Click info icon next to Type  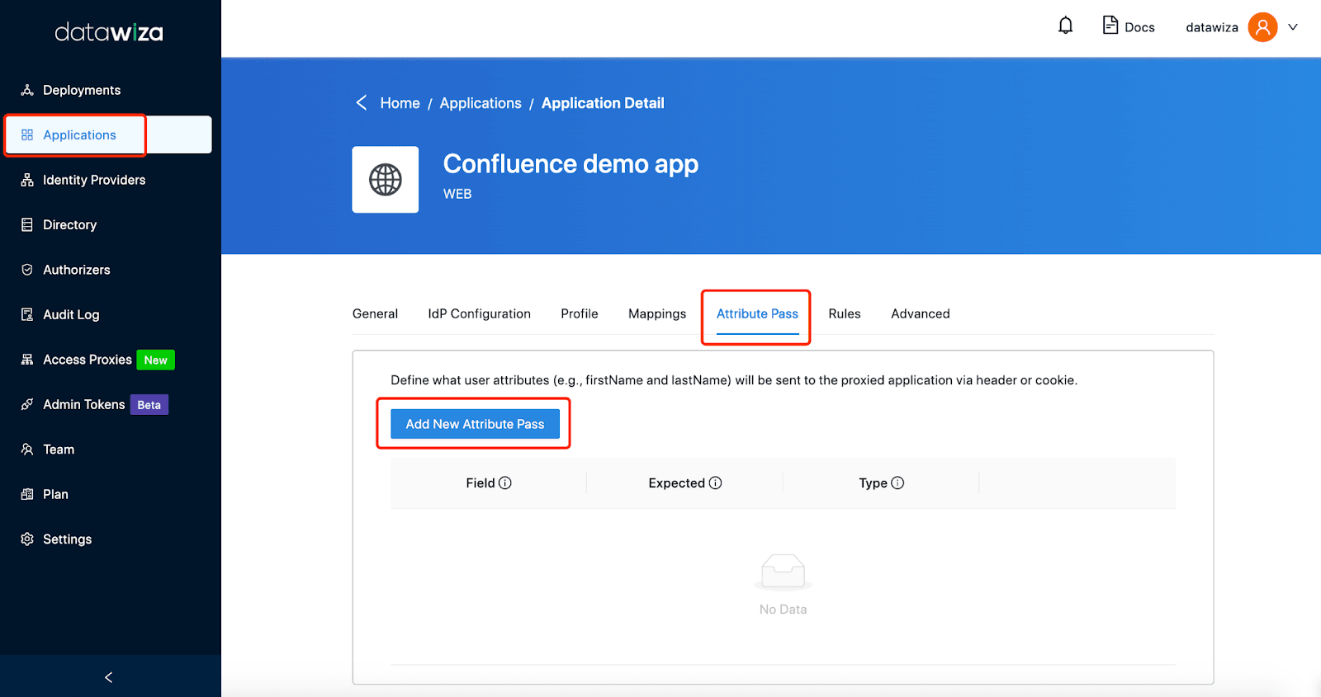(x=897, y=483)
